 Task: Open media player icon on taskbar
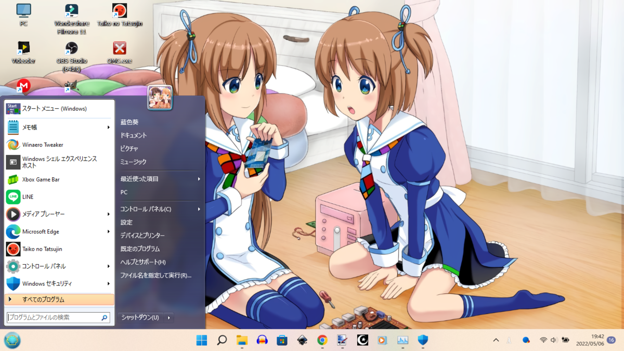click(382, 340)
